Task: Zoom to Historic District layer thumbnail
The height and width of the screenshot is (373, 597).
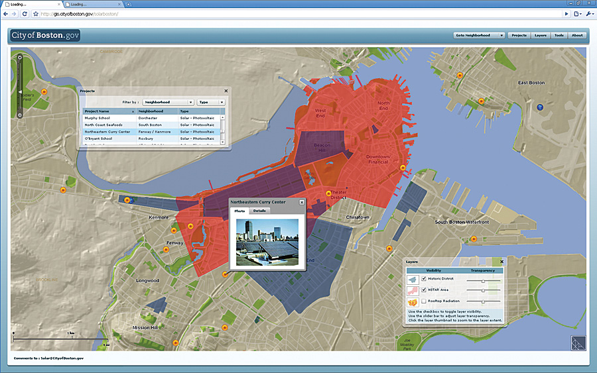Action: pos(413,280)
